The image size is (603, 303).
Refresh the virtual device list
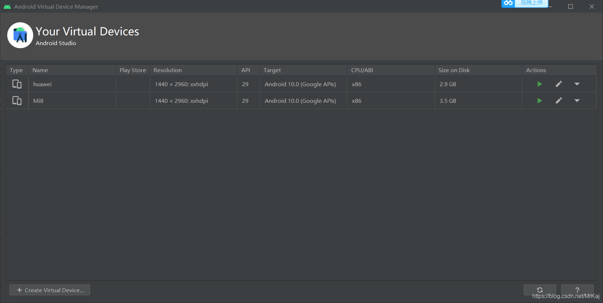(540, 290)
